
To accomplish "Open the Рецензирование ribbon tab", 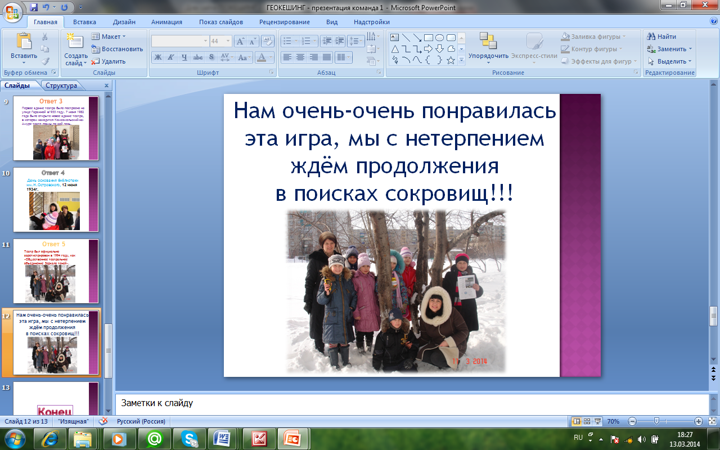I will click(285, 22).
